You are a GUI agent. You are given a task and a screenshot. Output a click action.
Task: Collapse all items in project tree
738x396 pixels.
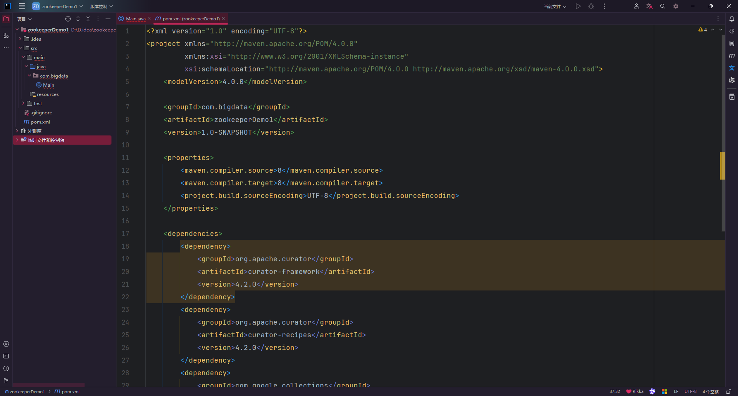pos(88,19)
